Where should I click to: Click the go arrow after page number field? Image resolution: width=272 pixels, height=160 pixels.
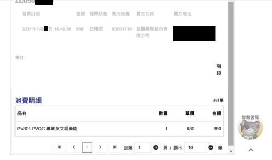point(156,148)
